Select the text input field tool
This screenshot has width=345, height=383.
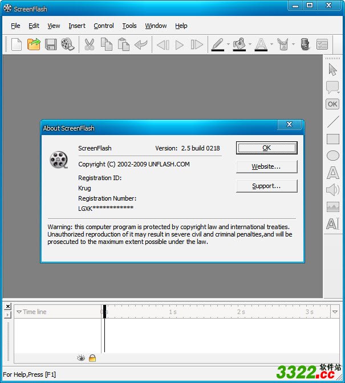333,224
